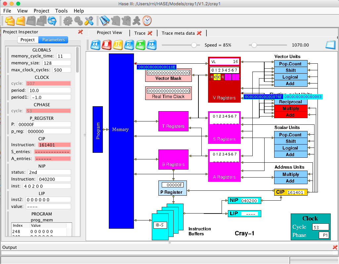Image resolution: width=339 pixels, height=264 pixels.
Task: Close the Trace meta data tab
Action: [199, 33]
